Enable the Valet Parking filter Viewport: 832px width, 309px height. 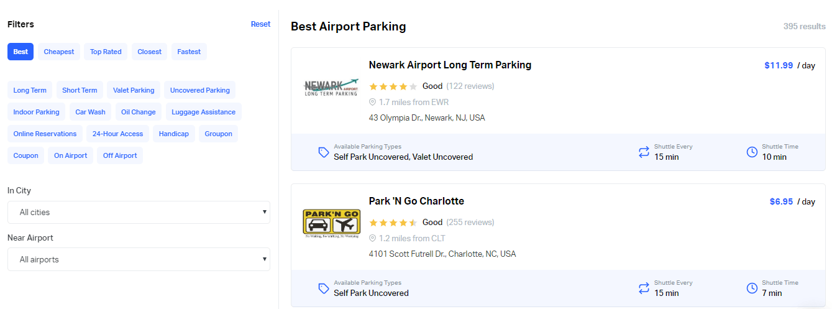(x=134, y=90)
